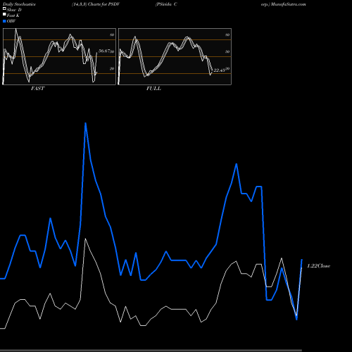Image resolution: width=352 pixels, height=352 pixels.
Task: Click the '1.22 Close' price label
Action: pos(319,266)
